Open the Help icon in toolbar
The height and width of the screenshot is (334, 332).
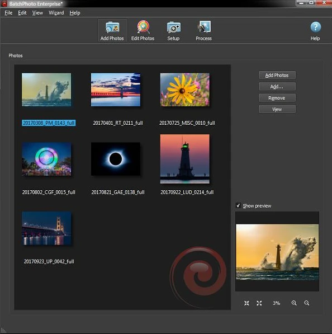315,31
